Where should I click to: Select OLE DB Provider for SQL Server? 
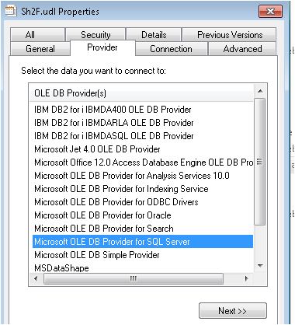(143, 242)
